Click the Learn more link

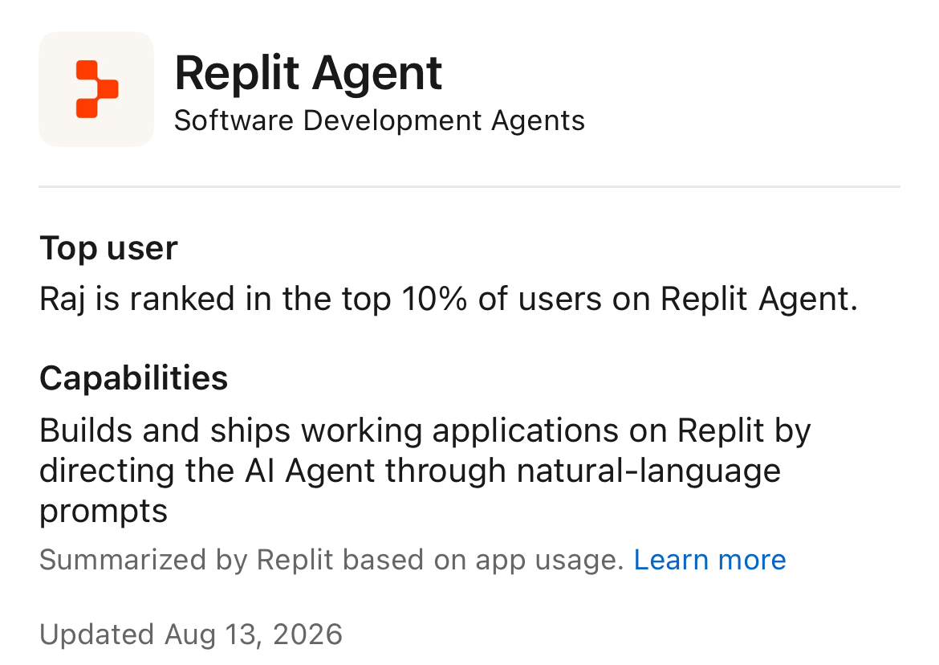[709, 560]
